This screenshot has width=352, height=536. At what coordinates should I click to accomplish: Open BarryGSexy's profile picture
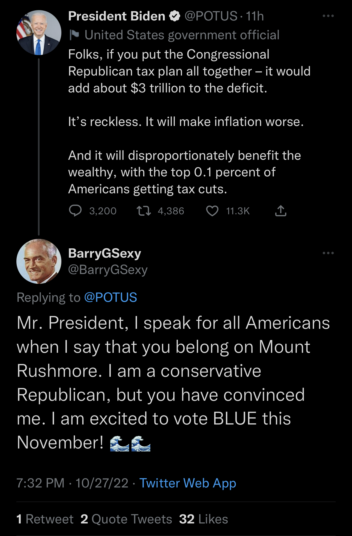(39, 261)
